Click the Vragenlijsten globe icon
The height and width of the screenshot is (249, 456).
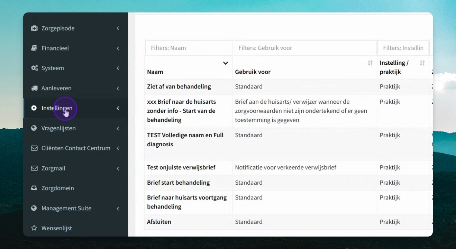34,128
